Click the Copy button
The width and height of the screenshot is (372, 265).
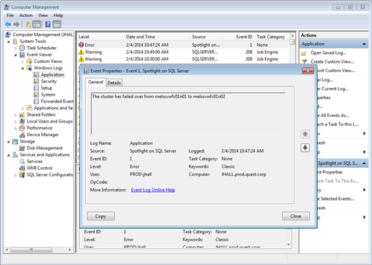pyautogui.click(x=101, y=216)
